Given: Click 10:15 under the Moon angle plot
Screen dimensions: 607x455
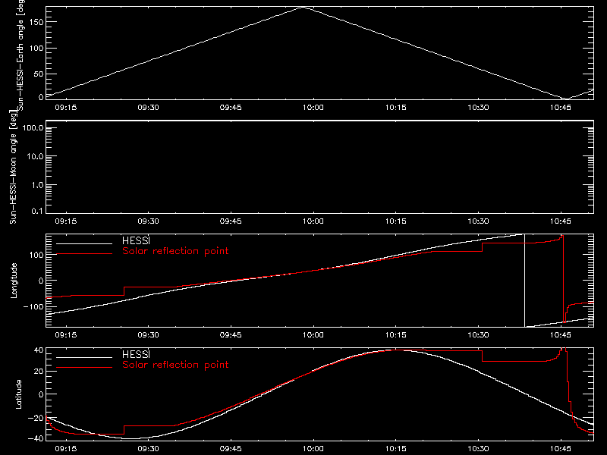Looking at the screenshot, I should coord(395,221).
